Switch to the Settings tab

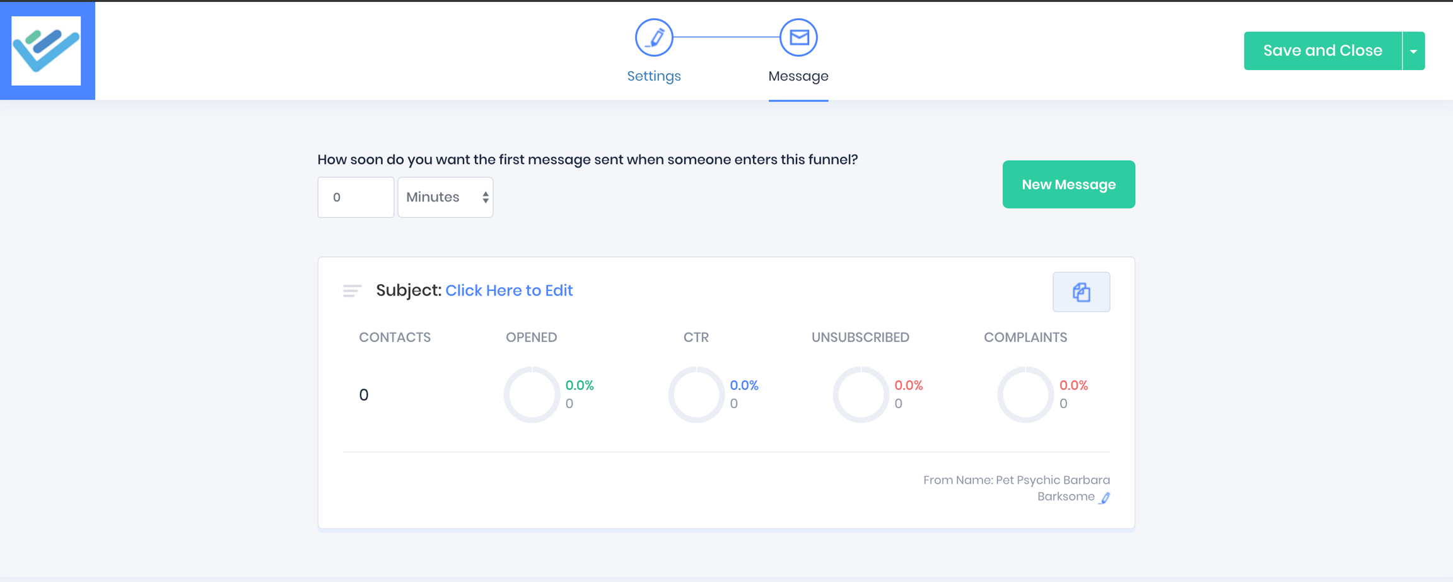653,76
